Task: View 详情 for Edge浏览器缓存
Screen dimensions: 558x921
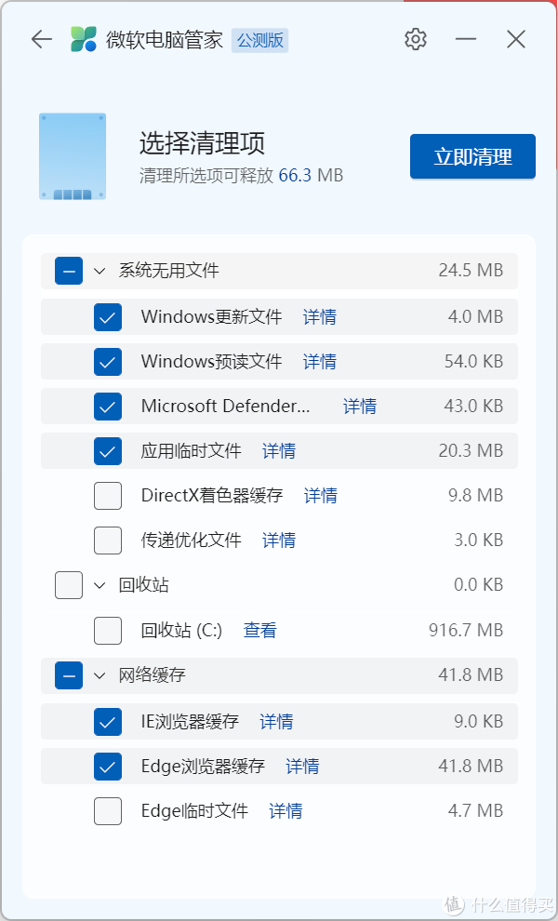Action: pos(302,767)
